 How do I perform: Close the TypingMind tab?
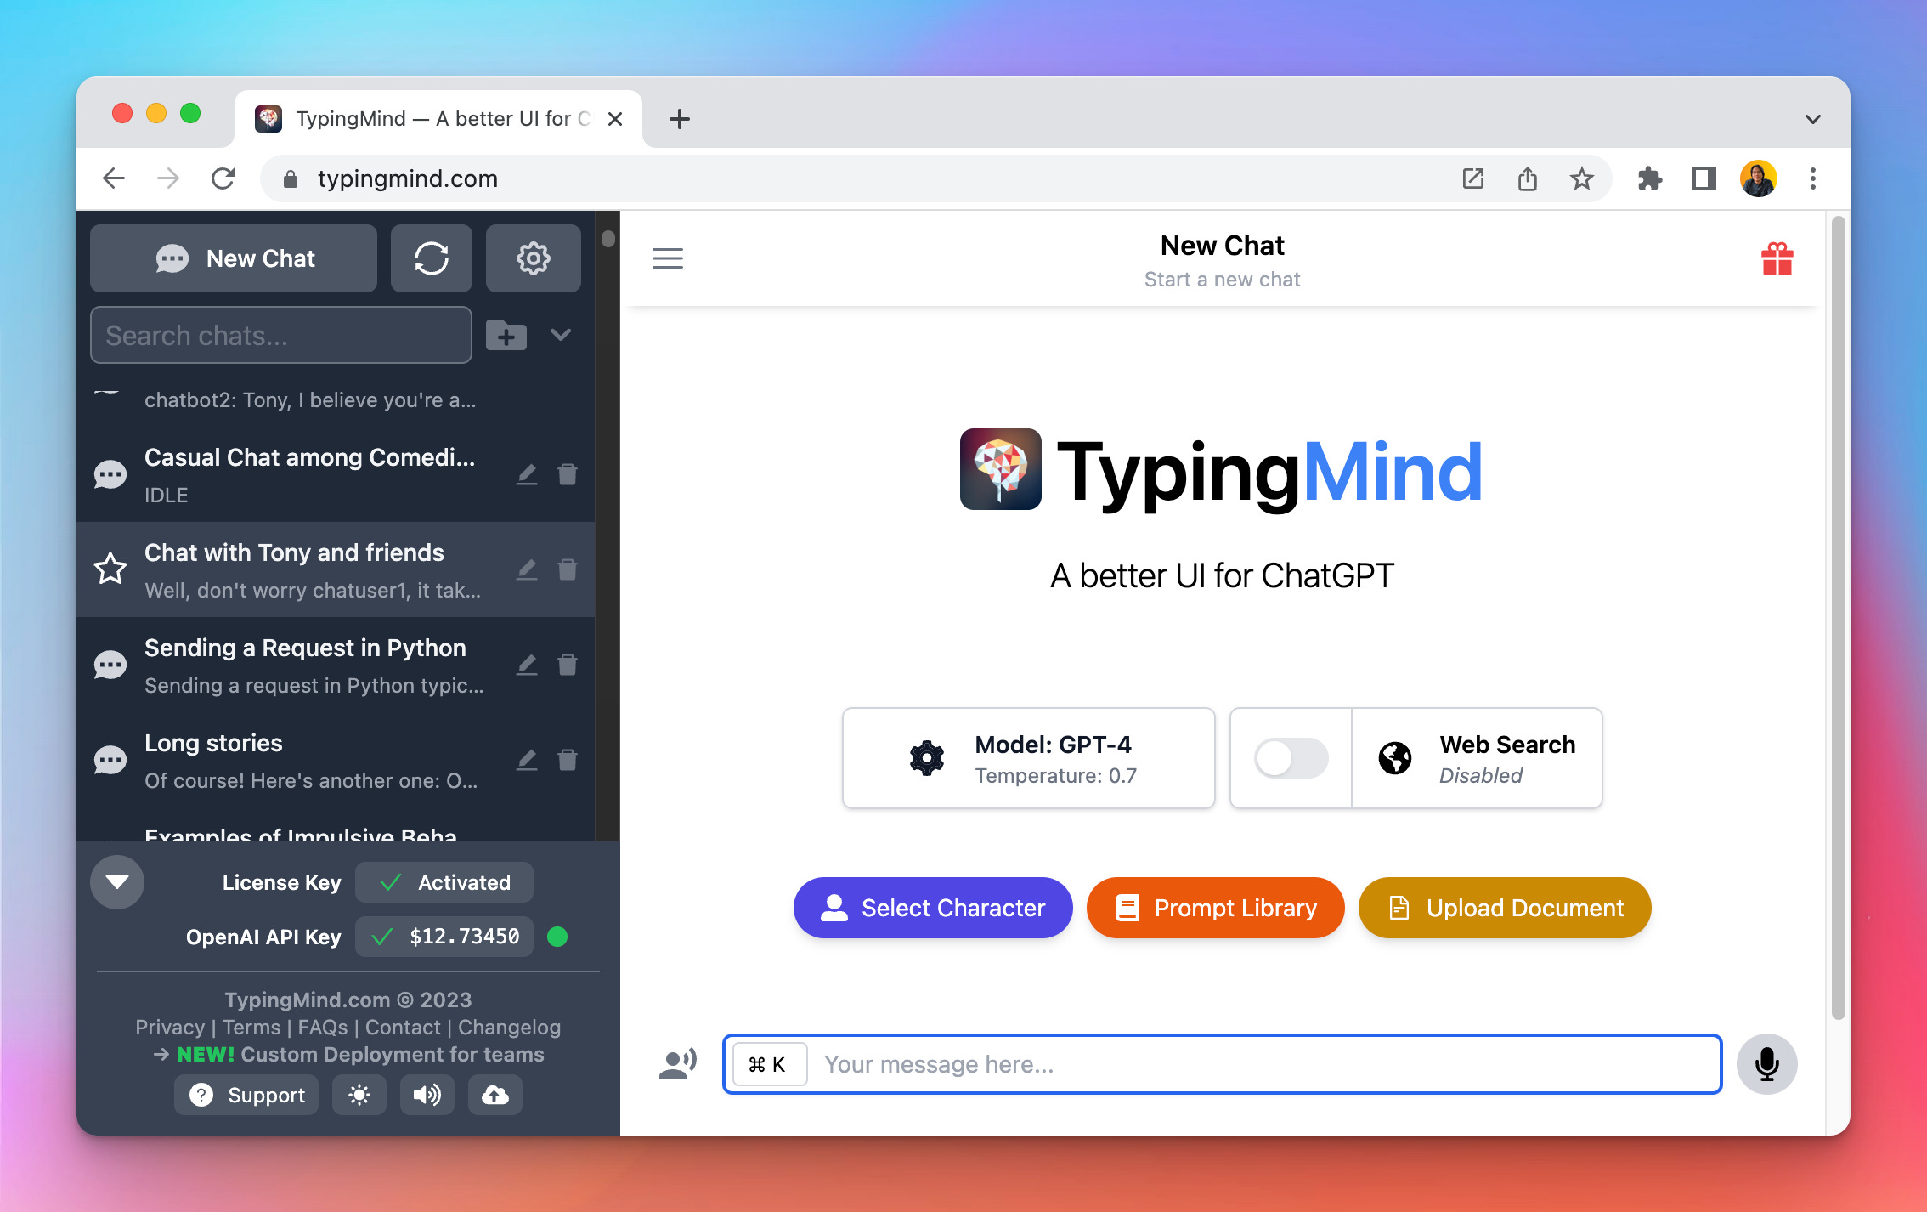click(x=615, y=119)
